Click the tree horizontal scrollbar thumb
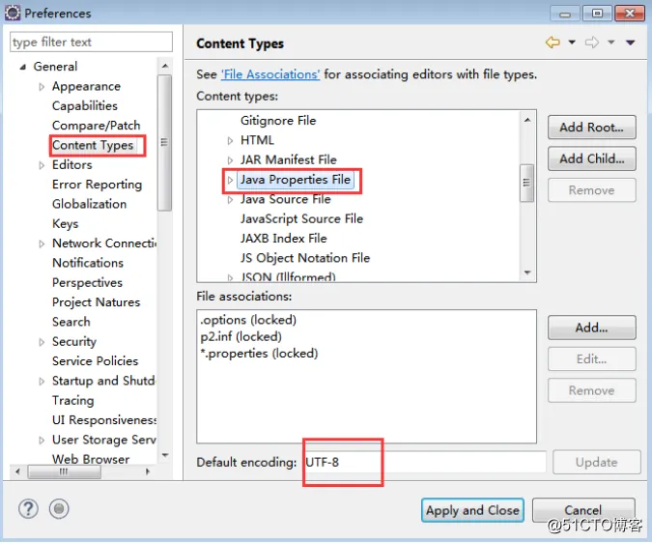Image resolution: width=652 pixels, height=543 pixels. click(64, 472)
